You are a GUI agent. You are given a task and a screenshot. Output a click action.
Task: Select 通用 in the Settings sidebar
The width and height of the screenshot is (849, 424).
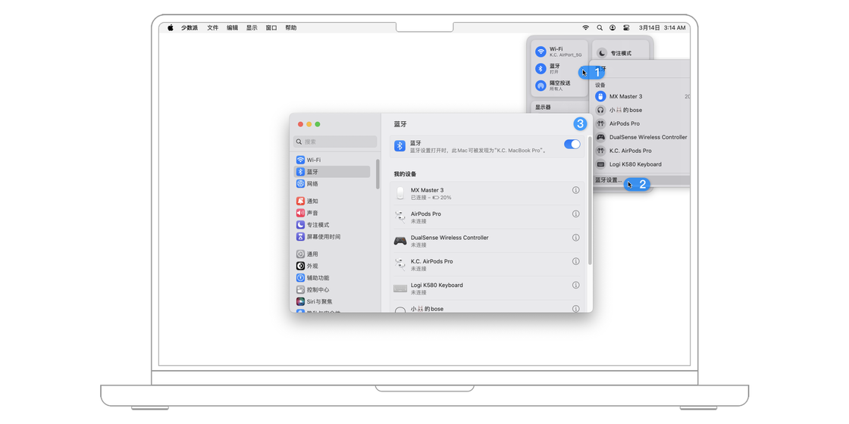coord(332,254)
